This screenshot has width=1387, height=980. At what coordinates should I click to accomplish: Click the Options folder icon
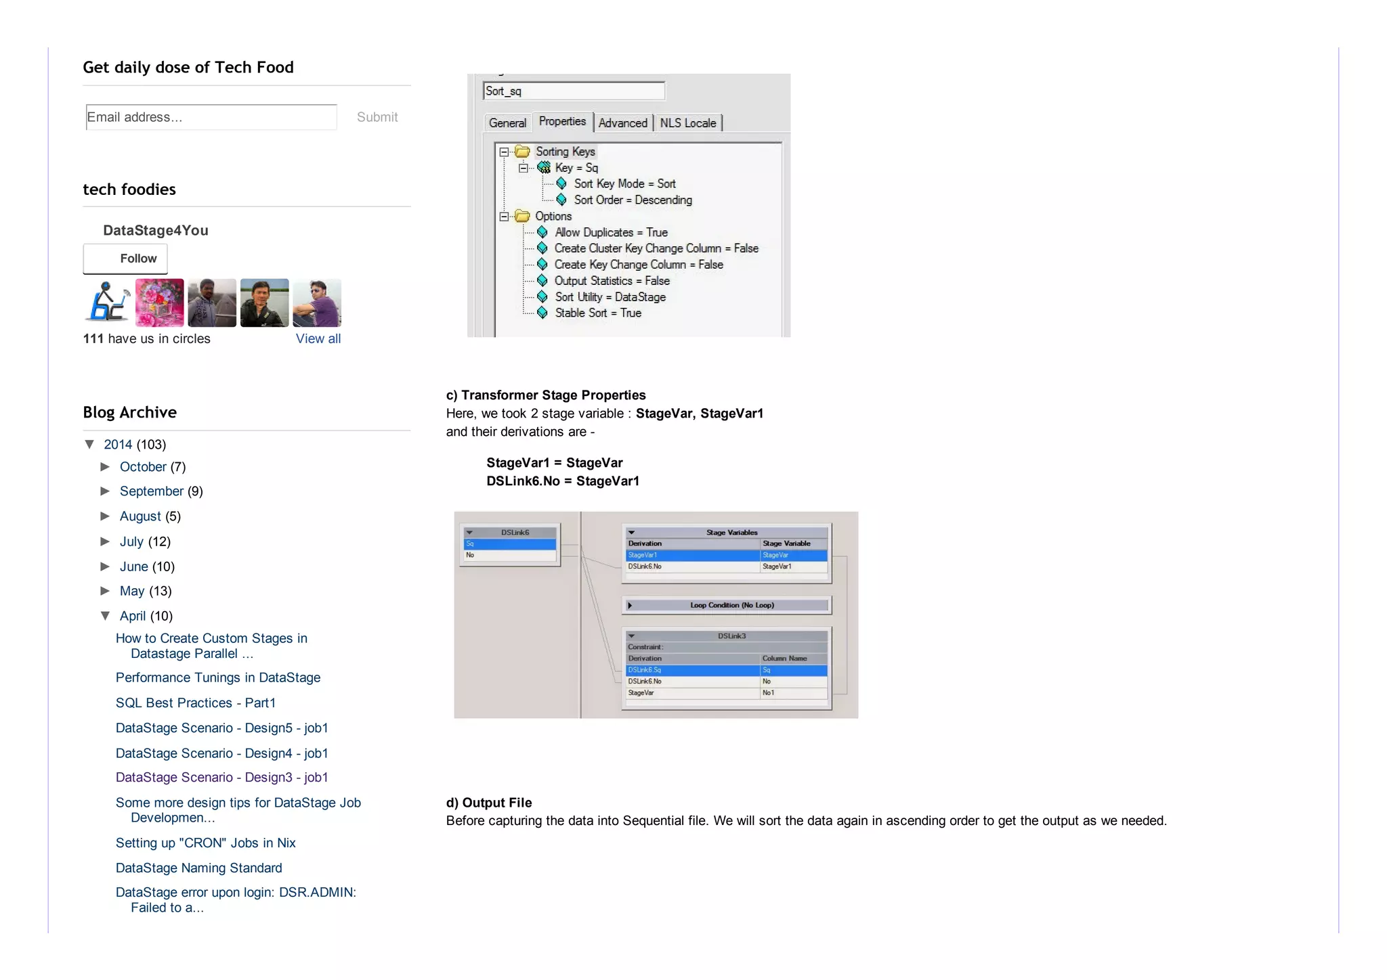coord(522,217)
